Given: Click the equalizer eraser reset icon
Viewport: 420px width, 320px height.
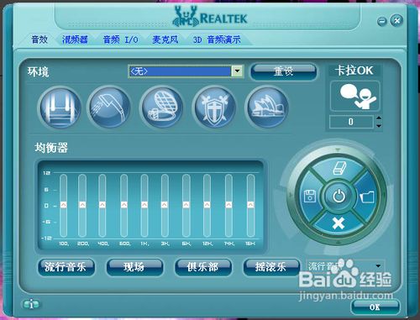Looking at the screenshot, I should click(339, 168).
